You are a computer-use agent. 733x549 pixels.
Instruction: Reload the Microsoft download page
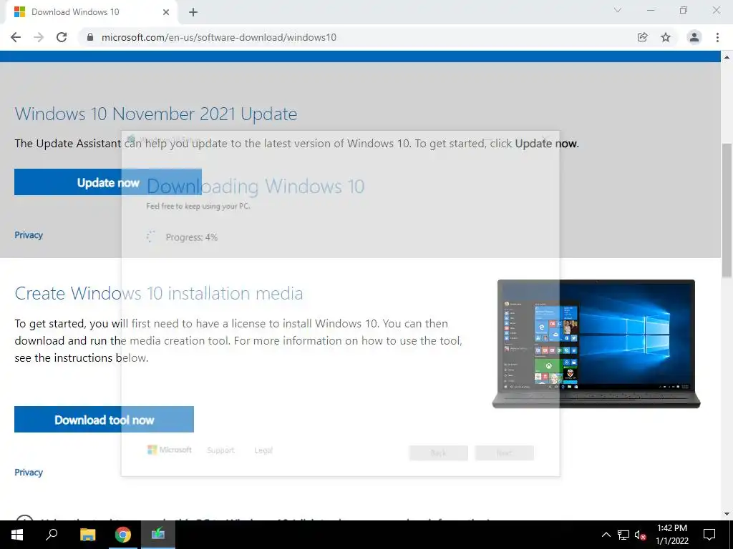[62, 37]
